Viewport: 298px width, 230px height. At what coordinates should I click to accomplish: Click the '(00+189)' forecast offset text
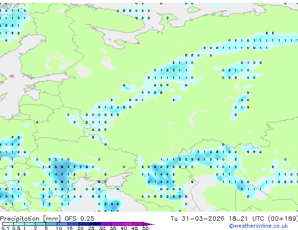click(283, 219)
